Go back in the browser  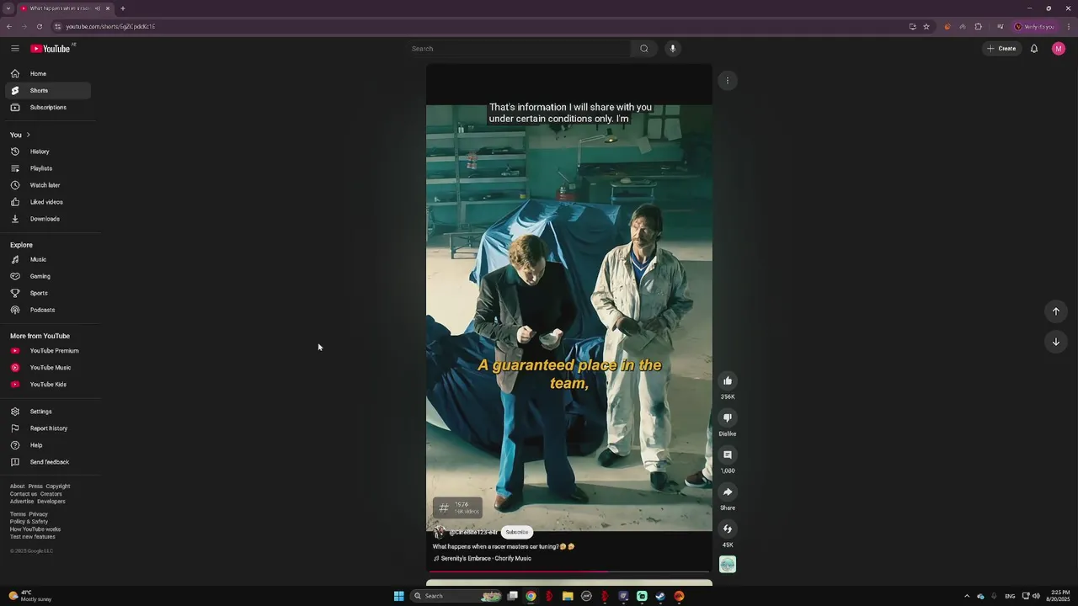[x=9, y=27]
